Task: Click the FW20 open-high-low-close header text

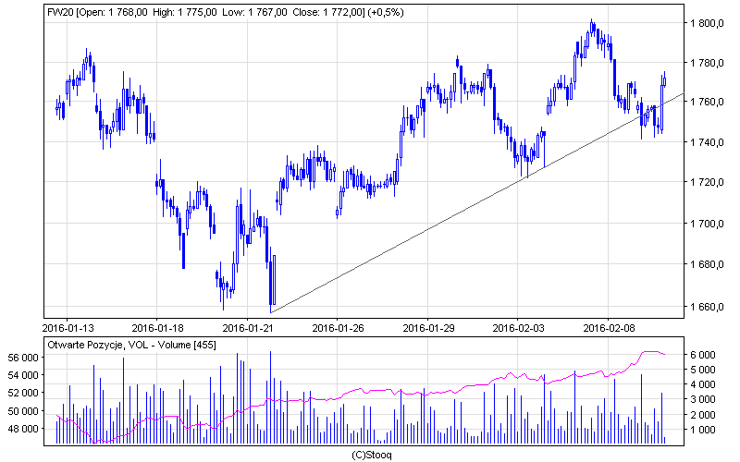Action: pos(226,12)
